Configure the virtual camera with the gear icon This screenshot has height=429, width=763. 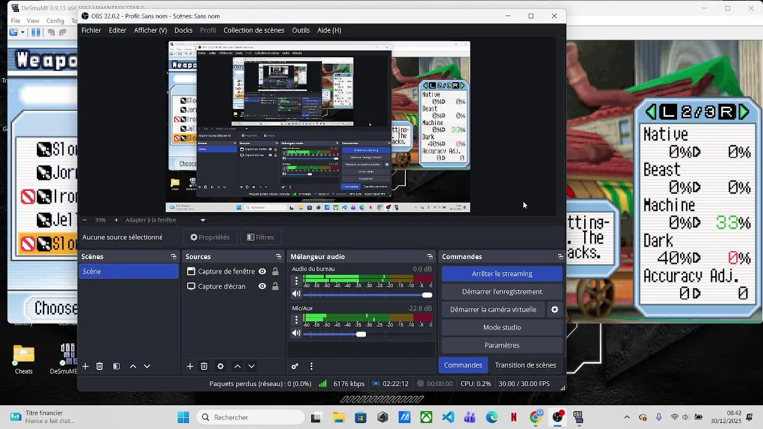(554, 310)
